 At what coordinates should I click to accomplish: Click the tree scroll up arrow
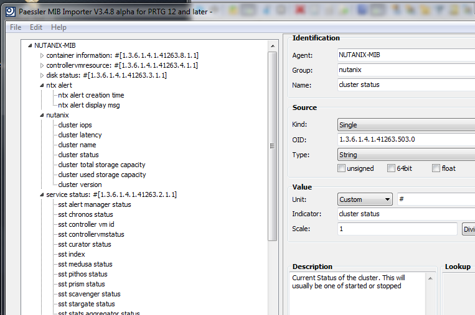[x=273, y=46]
